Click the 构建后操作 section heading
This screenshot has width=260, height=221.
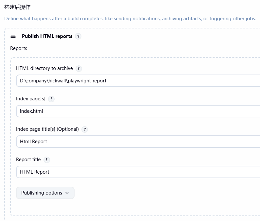17,7
